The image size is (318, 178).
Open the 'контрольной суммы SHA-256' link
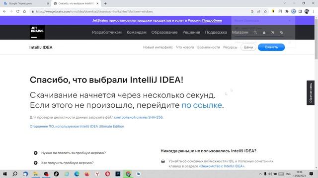[x=139, y=117]
